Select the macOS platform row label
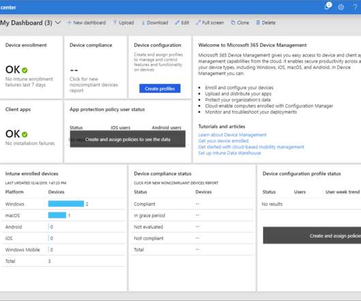 tap(12, 216)
